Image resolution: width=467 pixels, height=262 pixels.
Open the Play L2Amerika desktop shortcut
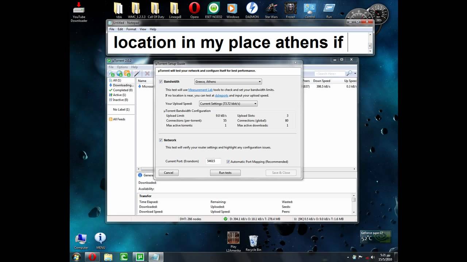click(233, 242)
